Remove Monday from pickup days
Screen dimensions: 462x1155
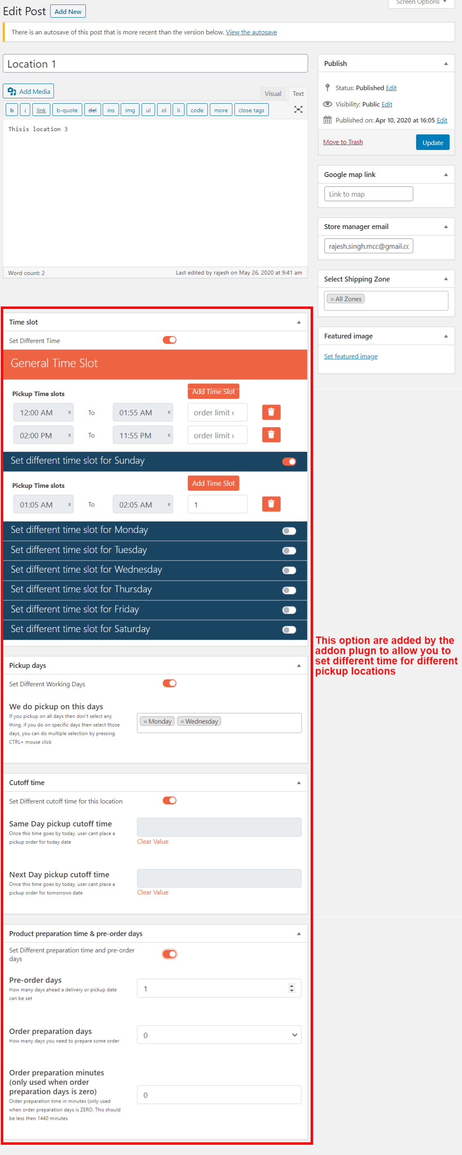click(x=145, y=722)
